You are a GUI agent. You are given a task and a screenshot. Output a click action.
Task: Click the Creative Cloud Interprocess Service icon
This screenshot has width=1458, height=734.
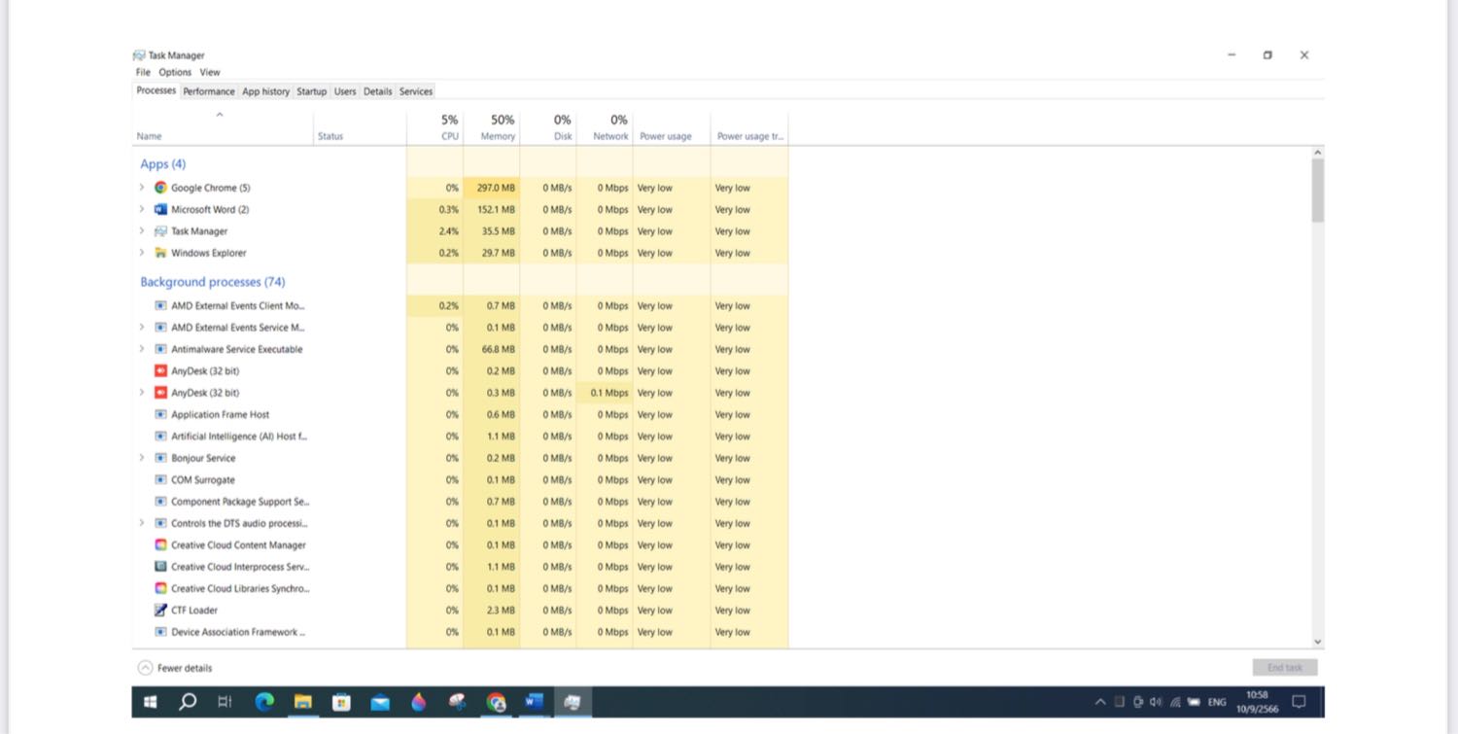(160, 567)
